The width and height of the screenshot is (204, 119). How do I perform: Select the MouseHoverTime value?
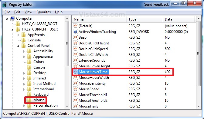(x=93, y=72)
